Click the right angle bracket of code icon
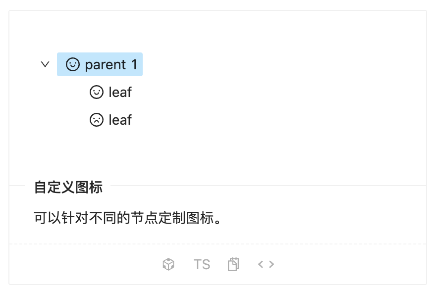The height and width of the screenshot is (290, 435). (272, 264)
